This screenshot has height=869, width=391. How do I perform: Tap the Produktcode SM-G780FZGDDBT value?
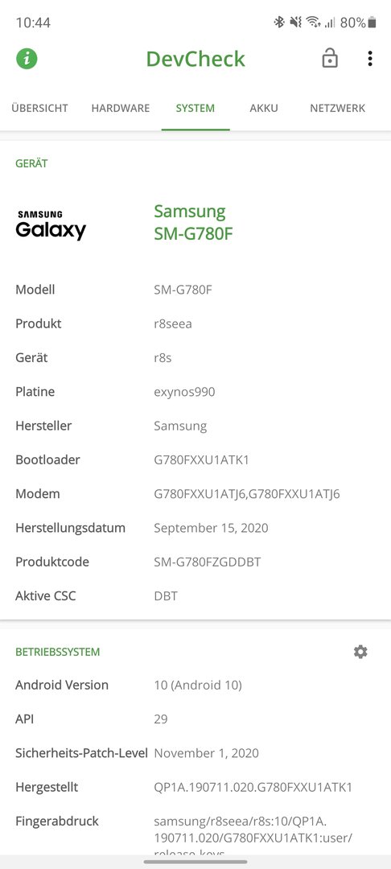tap(207, 562)
